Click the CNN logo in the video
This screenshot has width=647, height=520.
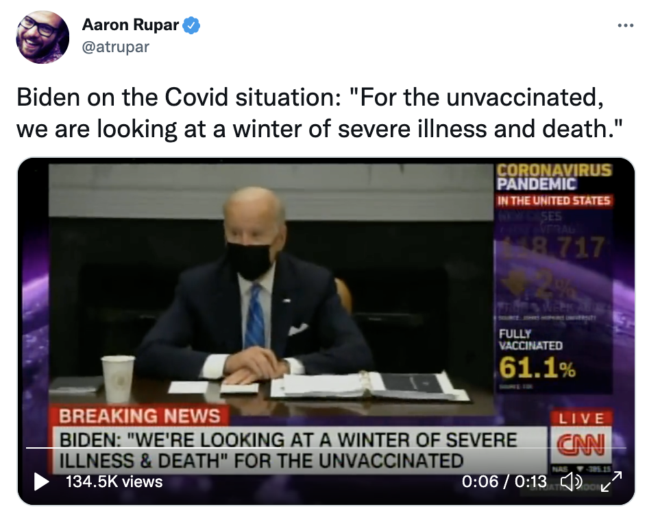tap(581, 445)
